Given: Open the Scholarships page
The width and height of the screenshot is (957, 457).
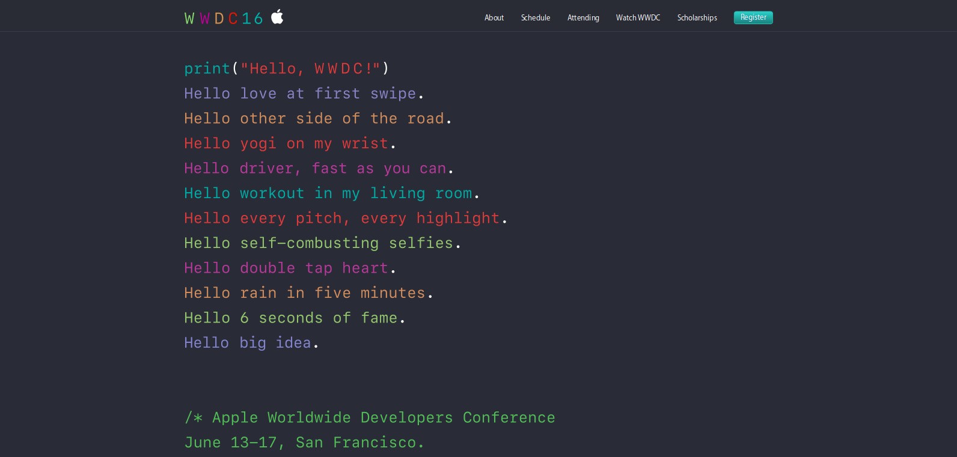Looking at the screenshot, I should point(697,18).
